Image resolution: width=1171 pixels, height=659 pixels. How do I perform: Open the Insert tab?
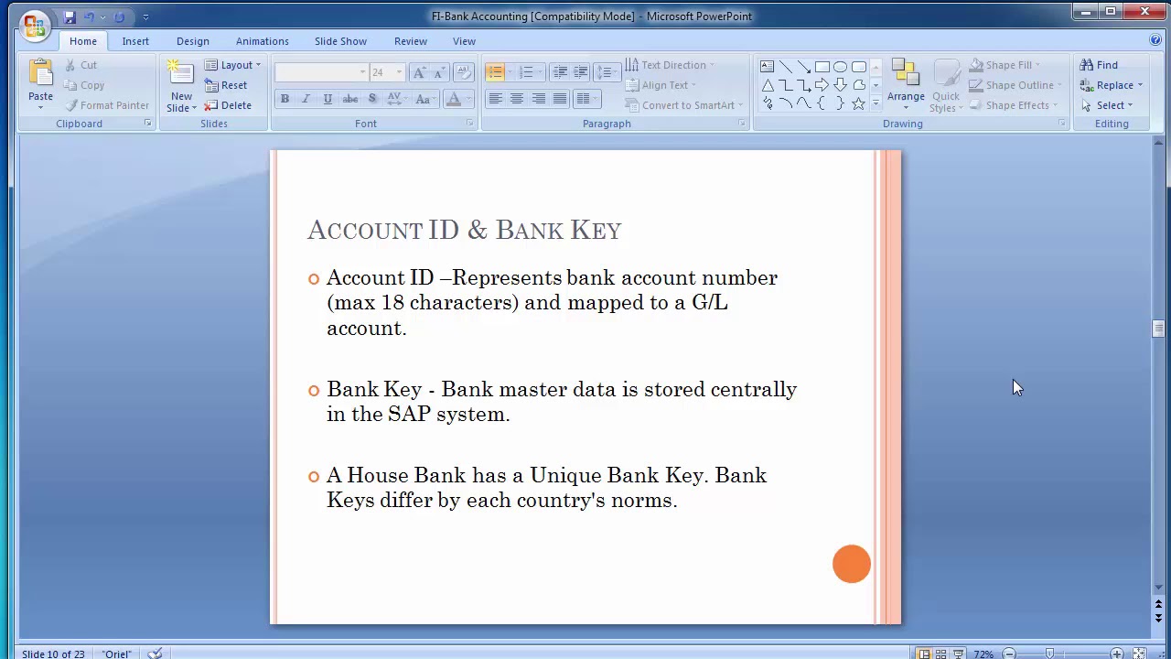point(135,41)
